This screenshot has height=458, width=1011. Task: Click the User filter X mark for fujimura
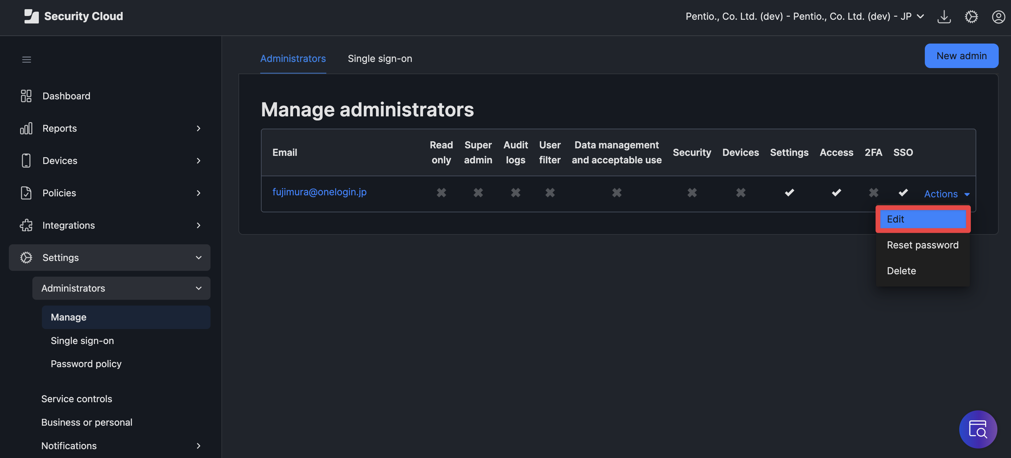[550, 192]
